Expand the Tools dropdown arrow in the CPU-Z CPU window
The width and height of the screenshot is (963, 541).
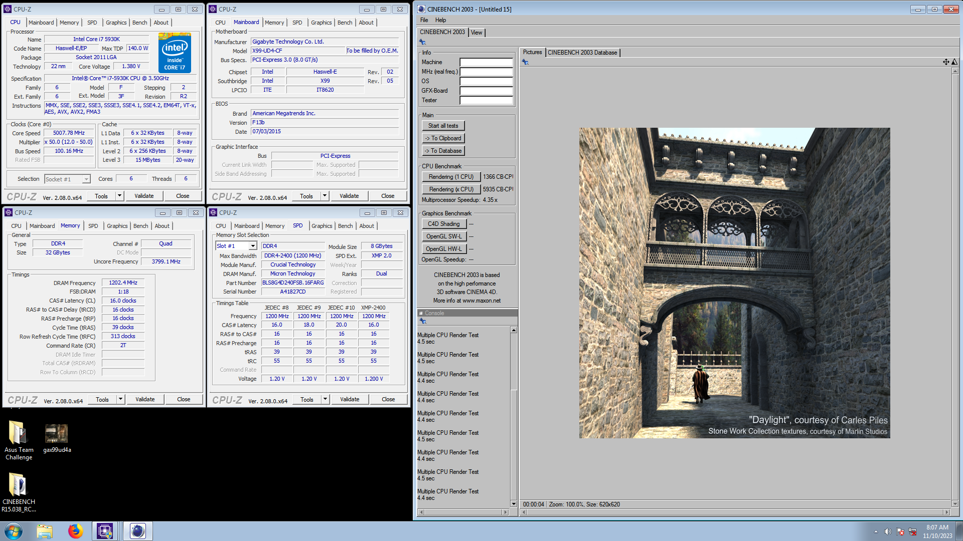point(119,196)
